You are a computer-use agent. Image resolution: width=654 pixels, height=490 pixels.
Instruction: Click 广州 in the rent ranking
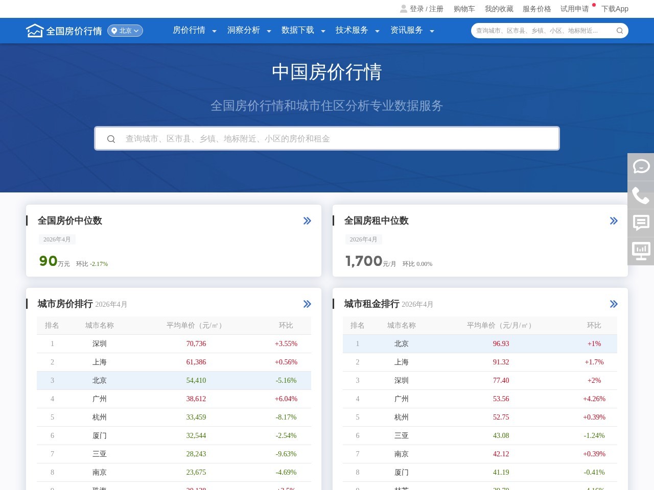pyautogui.click(x=402, y=399)
